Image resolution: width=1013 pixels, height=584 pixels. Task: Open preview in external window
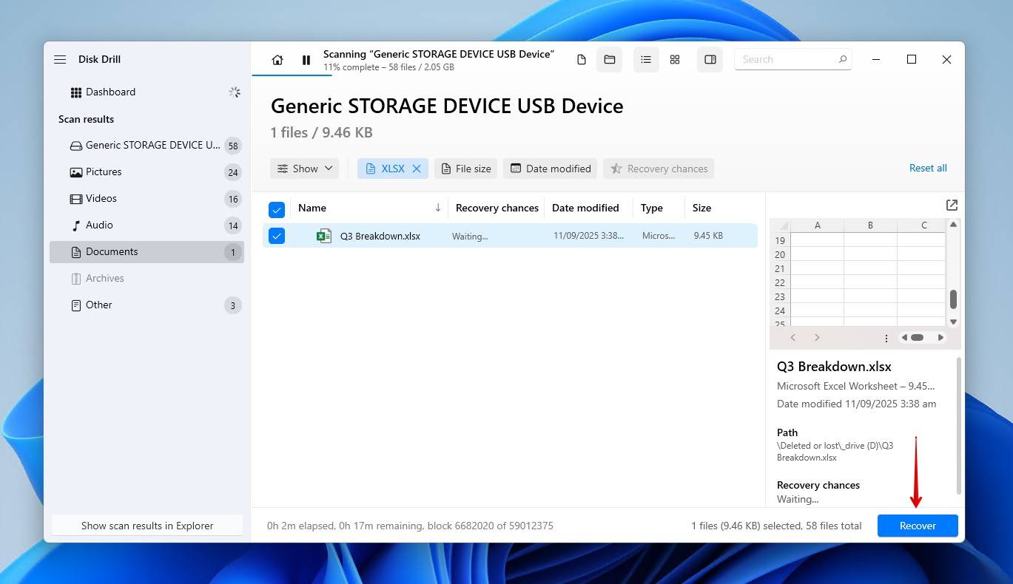(x=952, y=205)
